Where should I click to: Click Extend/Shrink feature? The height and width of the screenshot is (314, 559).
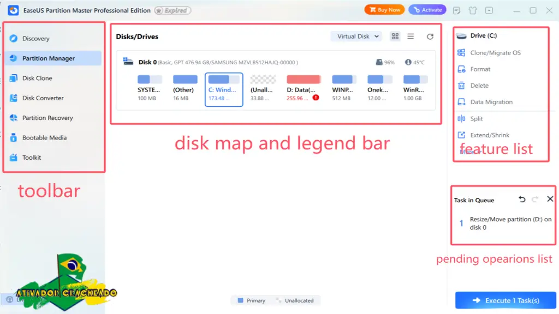tap(490, 135)
